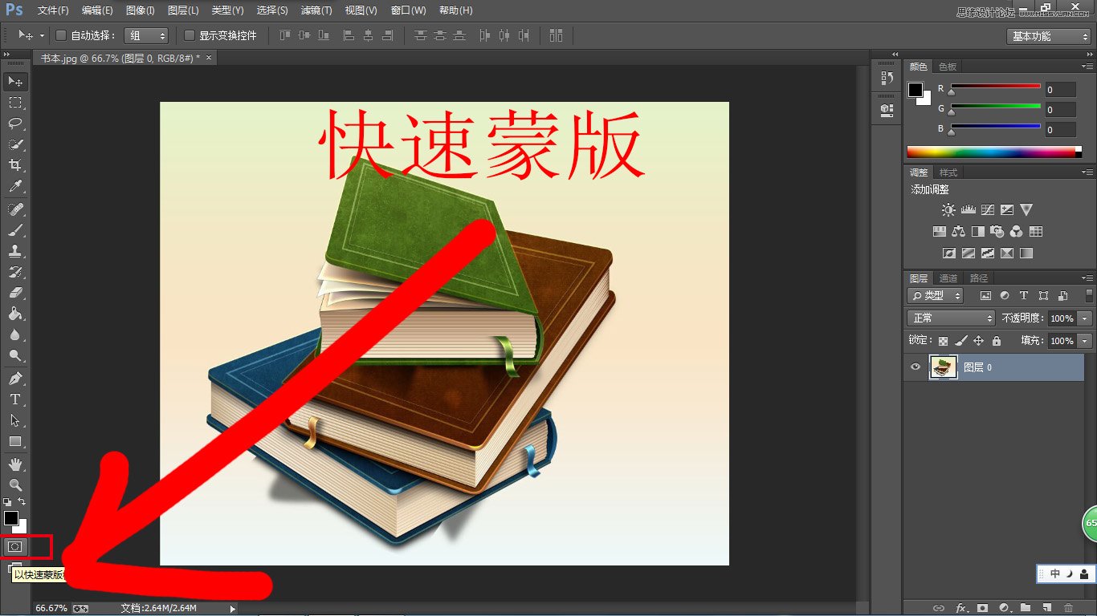Enable the 自动选择 checkbox
The image size is (1097, 616).
pos(60,35)
